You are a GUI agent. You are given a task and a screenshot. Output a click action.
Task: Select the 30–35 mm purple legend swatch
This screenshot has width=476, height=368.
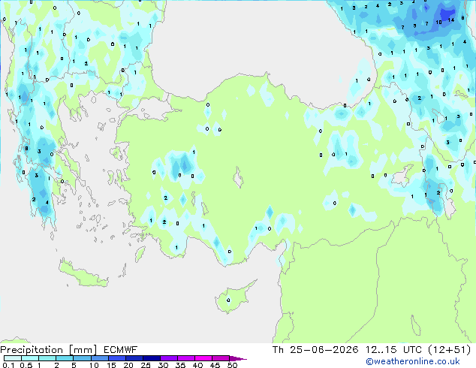[x=168, y=358]
